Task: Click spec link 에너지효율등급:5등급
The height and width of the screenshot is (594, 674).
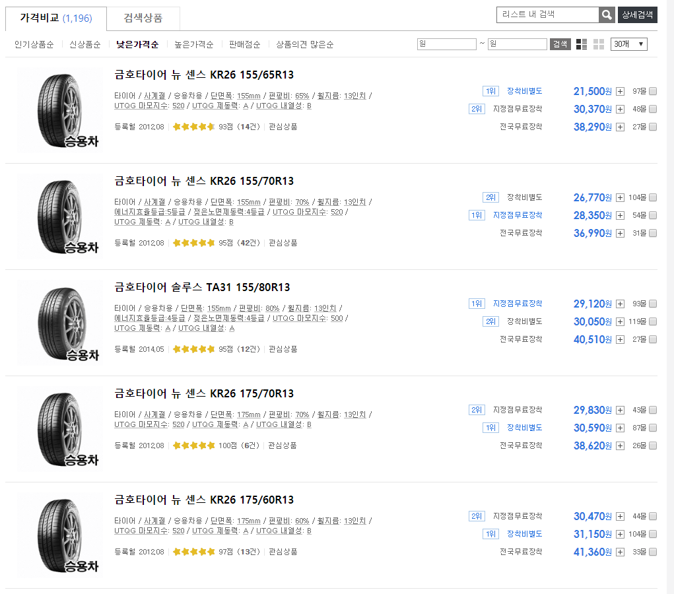Action: coord(150,212)
